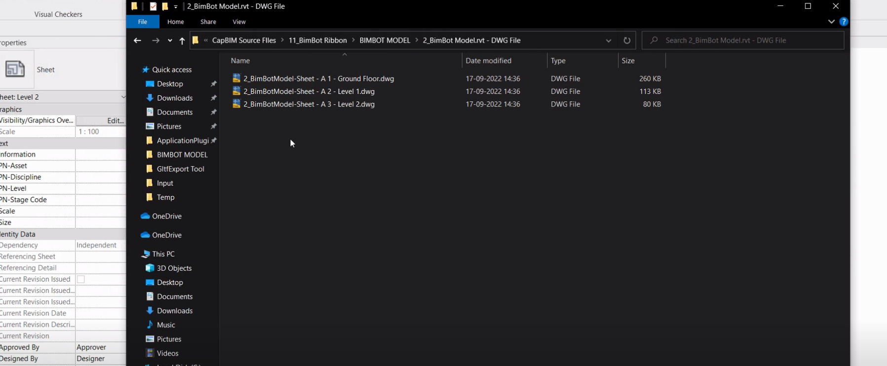Open Explorer help via question mark icon
The height and width of the screenshot is (366, 887).
click(844, 22)
